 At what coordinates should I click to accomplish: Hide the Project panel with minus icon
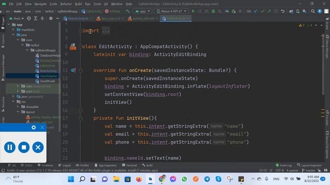point(57,18)
